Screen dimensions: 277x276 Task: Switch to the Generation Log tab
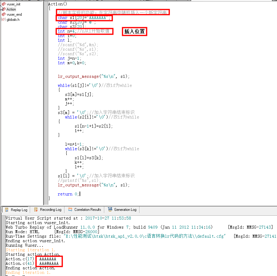(122, 210)
